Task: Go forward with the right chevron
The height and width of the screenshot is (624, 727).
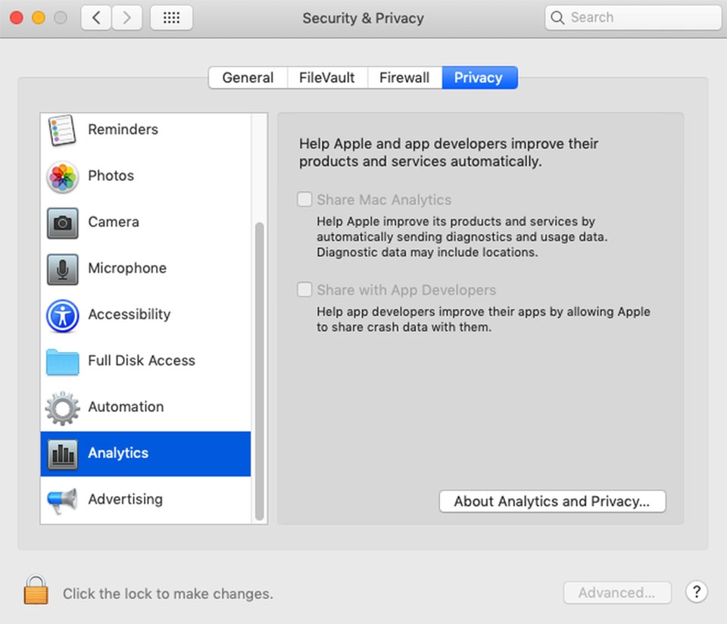Action: pos(126,17)
